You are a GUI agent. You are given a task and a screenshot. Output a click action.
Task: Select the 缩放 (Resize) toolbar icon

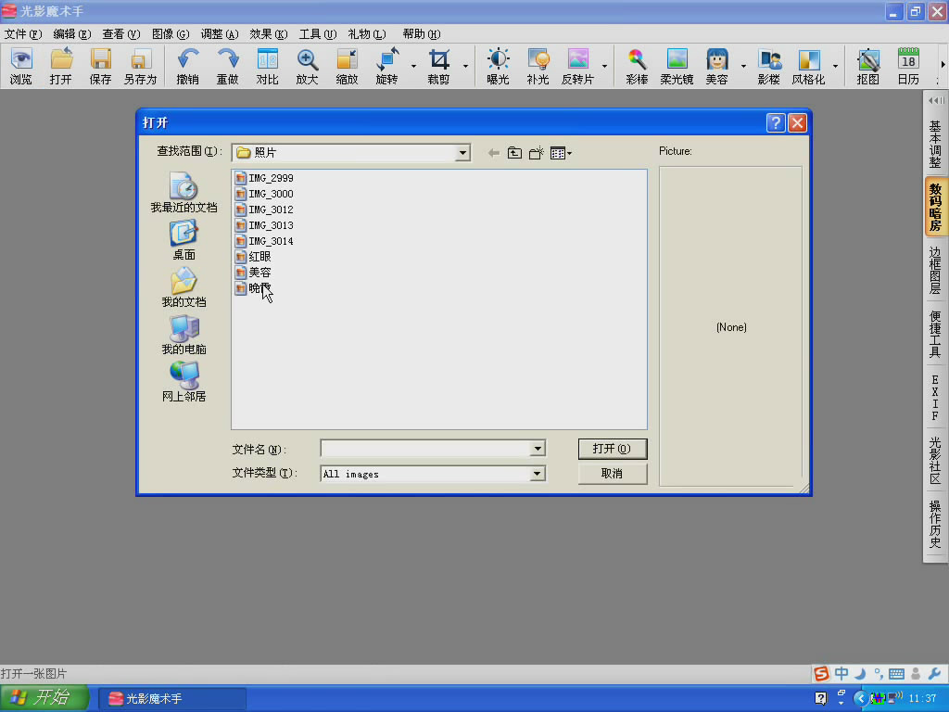point(347,66)
